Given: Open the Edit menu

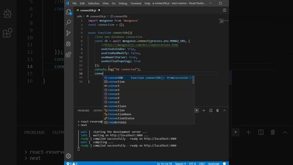Looking at the screenshot, I should pos(82,3).
